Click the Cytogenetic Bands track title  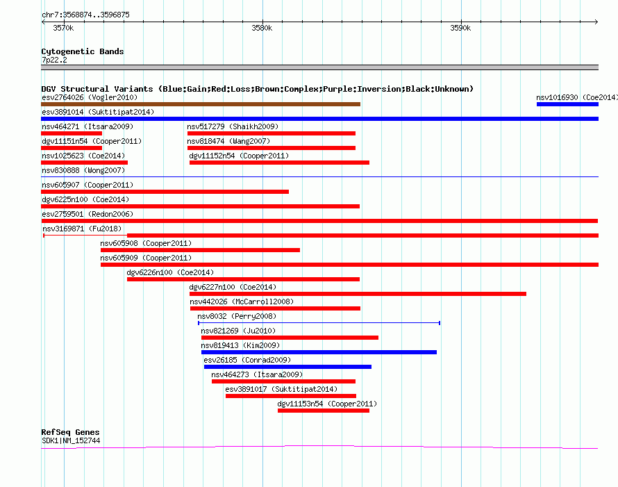[x=83, y=51]
